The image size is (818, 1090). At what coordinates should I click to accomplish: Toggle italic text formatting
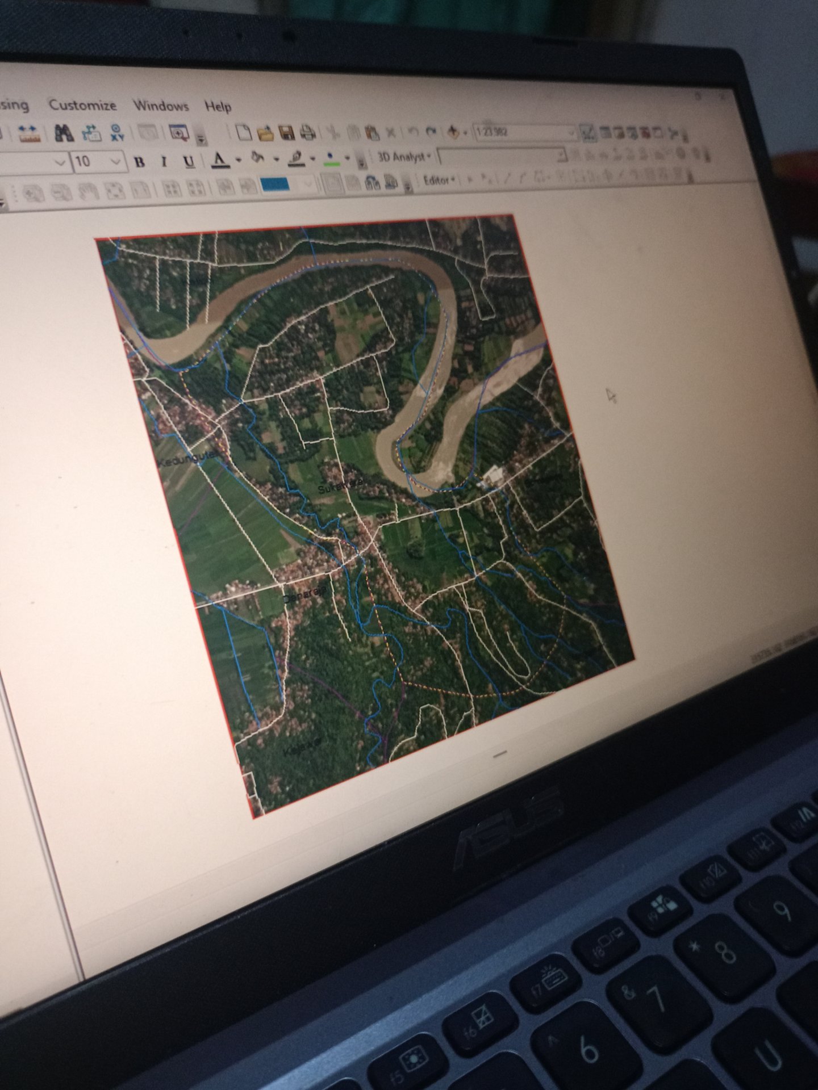click(x=164, y=162)
